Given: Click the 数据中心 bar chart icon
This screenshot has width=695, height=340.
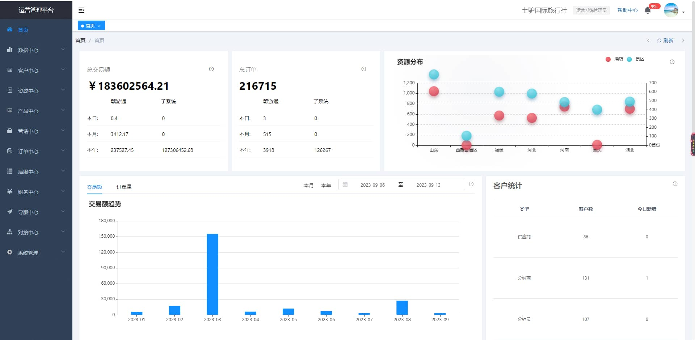Looking at the screenshot, I should point(10,50).
